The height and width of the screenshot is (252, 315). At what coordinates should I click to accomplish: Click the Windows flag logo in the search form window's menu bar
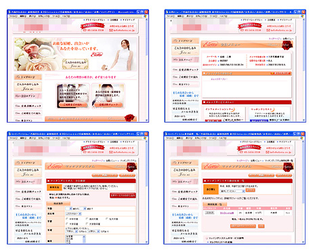coord(145,138)
